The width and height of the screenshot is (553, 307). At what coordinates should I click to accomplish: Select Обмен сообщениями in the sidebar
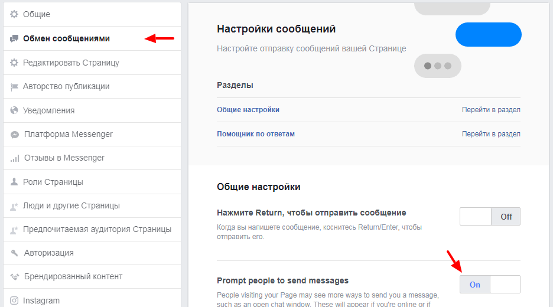(92, 38)
